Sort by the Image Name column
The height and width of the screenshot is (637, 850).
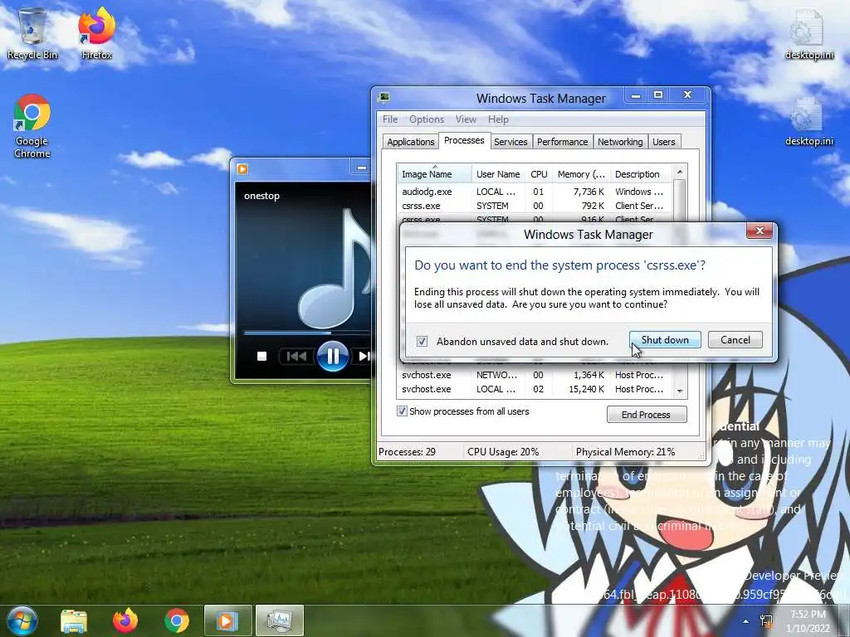(433, 174)
